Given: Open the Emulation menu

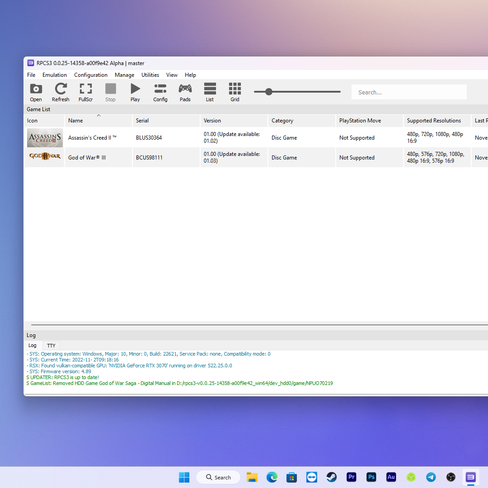Looking at the screenshot, I should [54, 75].
